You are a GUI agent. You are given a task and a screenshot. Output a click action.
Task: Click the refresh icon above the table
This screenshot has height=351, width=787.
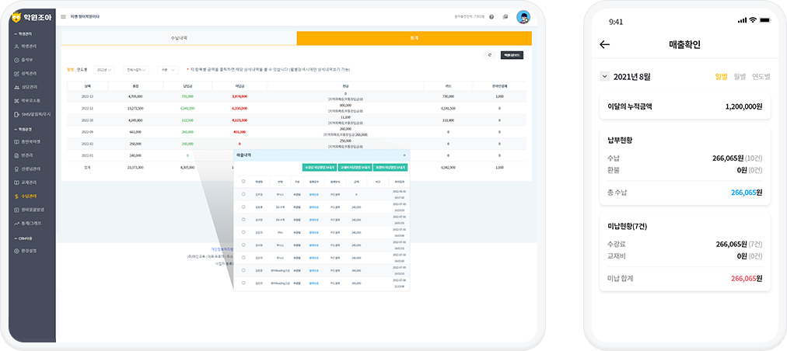[x=489, y=55]
